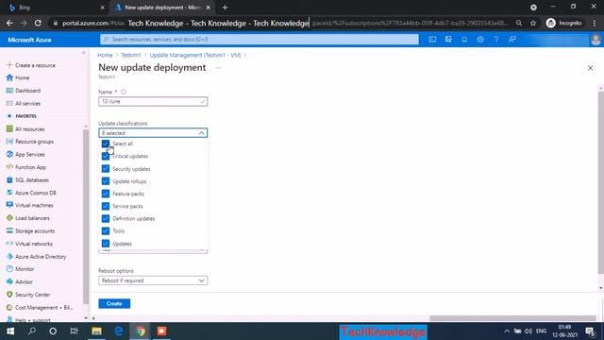Screen dimensions: 604x340
Task: Go to Home breadcrumb link
Action: point(105,55)
